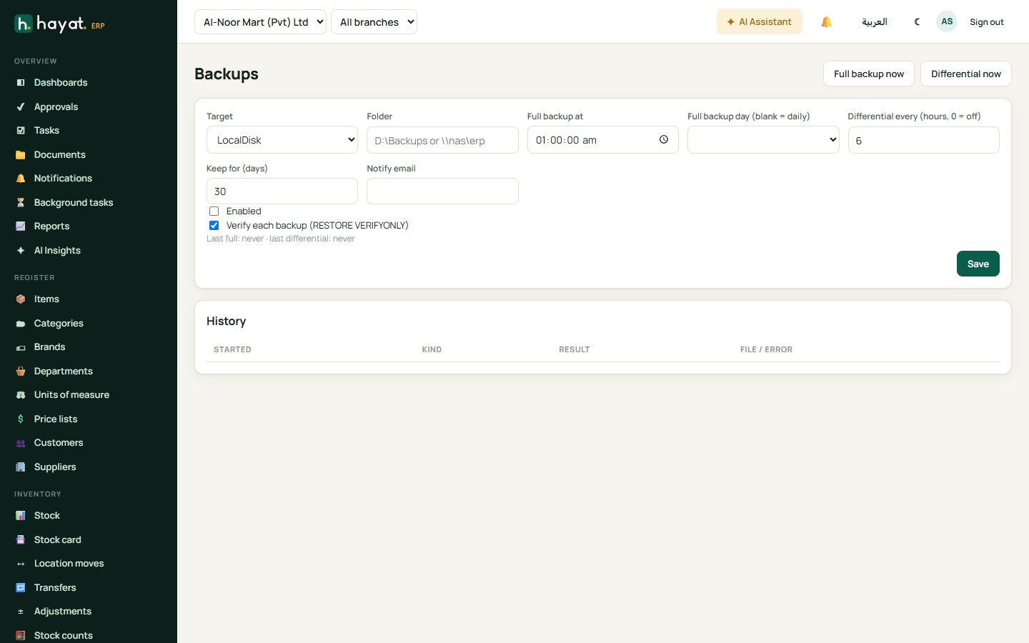This screenshot has height=643, width=1029.
Task: Open the notifications bell icon in header
Action: (827, 22)
